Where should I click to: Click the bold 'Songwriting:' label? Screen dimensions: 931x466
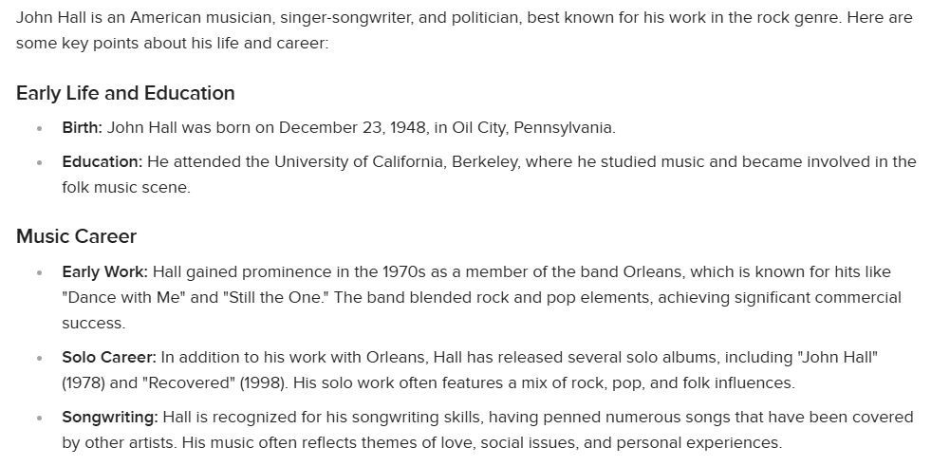(110, 417)
